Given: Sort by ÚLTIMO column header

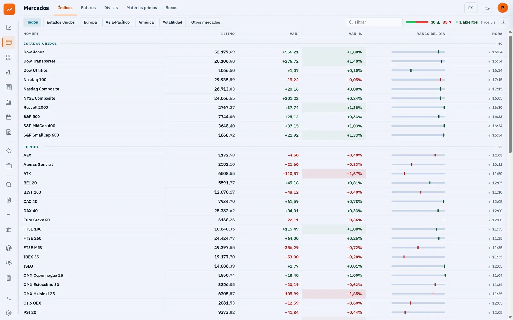Looking at the screenshot, I should (228, 34).
